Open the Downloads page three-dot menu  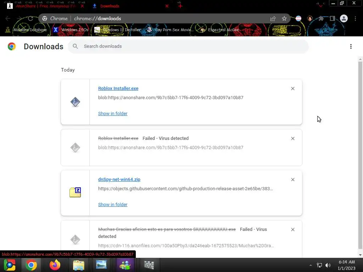[x=351, y=46]
